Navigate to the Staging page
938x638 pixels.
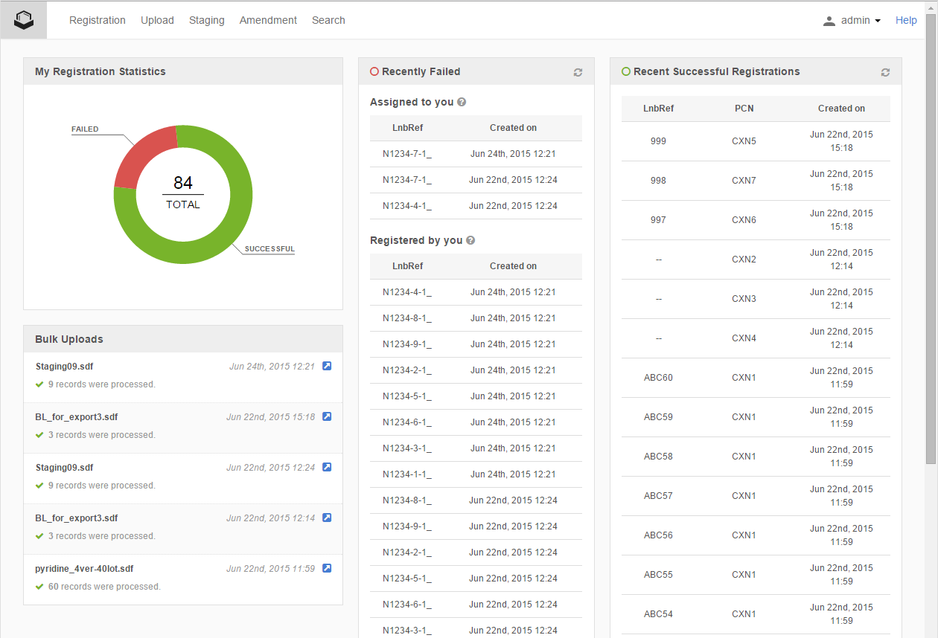click(x=206, y=20)
